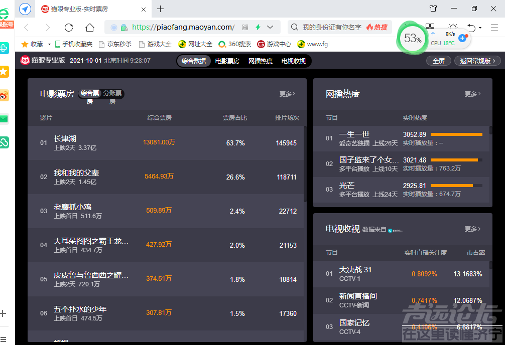This screenshot has width=505, height=345.
Task: Click the 全屏 fullscreen button
Action: click(438, 61)
